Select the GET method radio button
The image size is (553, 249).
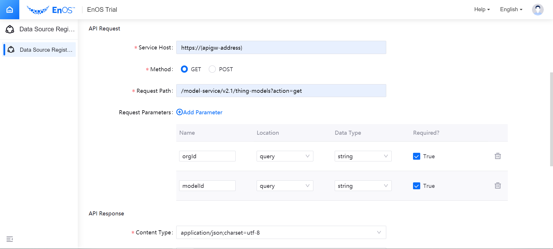click(184, 69)
